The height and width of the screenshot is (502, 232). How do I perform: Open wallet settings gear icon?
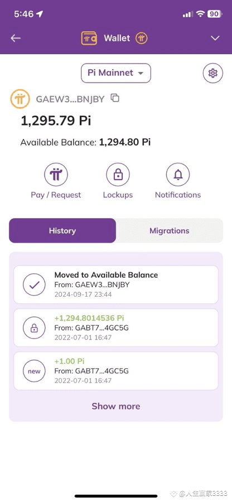pyautogui.click(x=213, y=73)
